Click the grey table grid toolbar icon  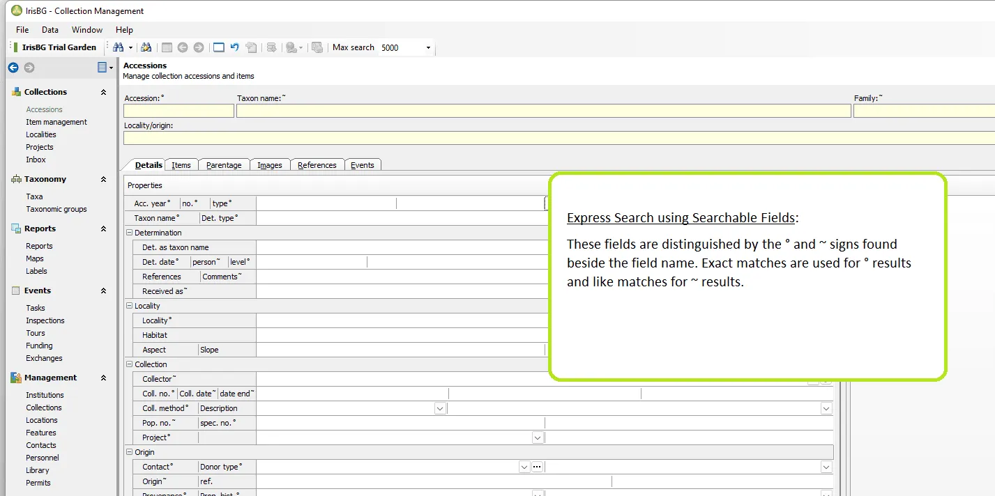pyautogui.click(x=167, y=47)
